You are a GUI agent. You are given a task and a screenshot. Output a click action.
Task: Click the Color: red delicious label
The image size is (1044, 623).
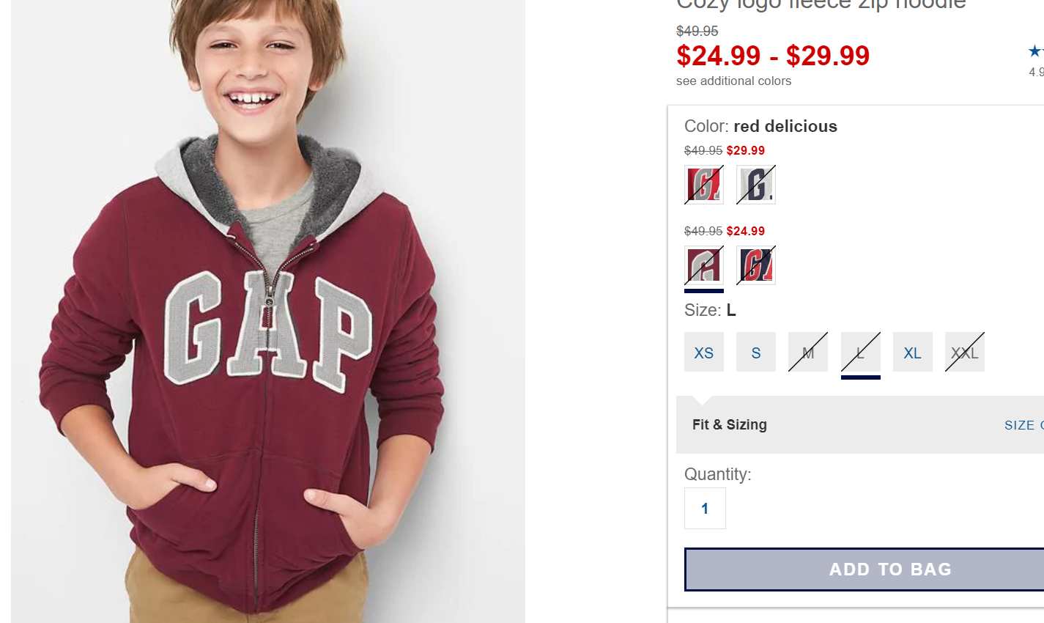tap(760, 126)
